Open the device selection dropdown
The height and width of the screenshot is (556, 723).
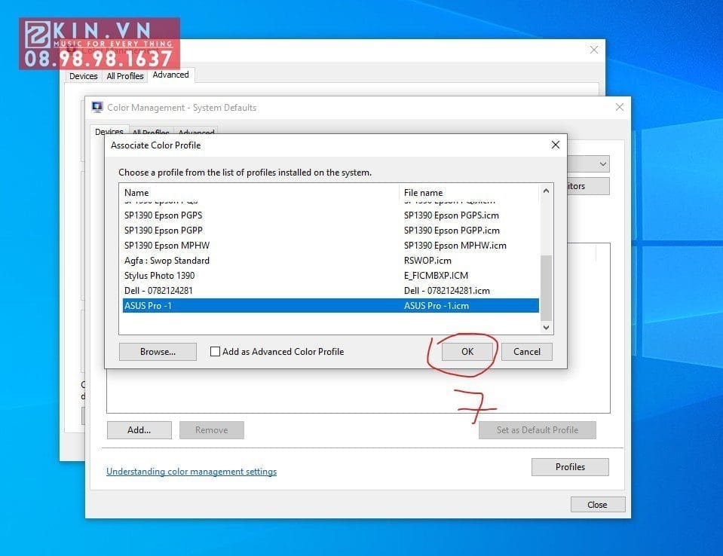[601, 163]
